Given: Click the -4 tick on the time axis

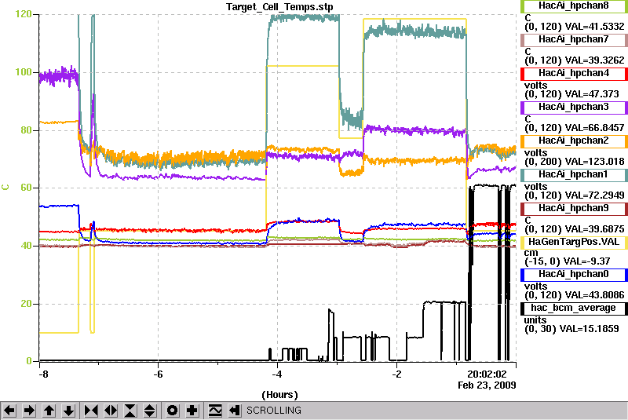Looking at the screenshot, I should pyautogui.click(x=277, y=374).
